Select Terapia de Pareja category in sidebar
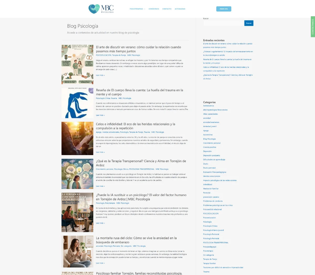 pyautogui.click(x=210, y=259)
